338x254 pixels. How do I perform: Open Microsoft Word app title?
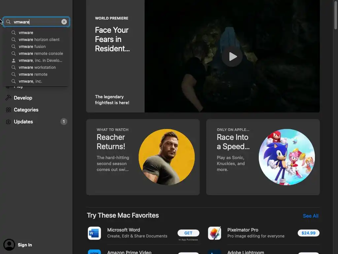coord(123,230)
